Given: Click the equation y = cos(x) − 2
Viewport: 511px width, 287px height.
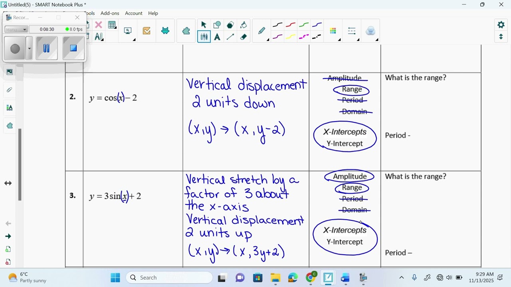Looking at the screenshot, I should (113, 98).
